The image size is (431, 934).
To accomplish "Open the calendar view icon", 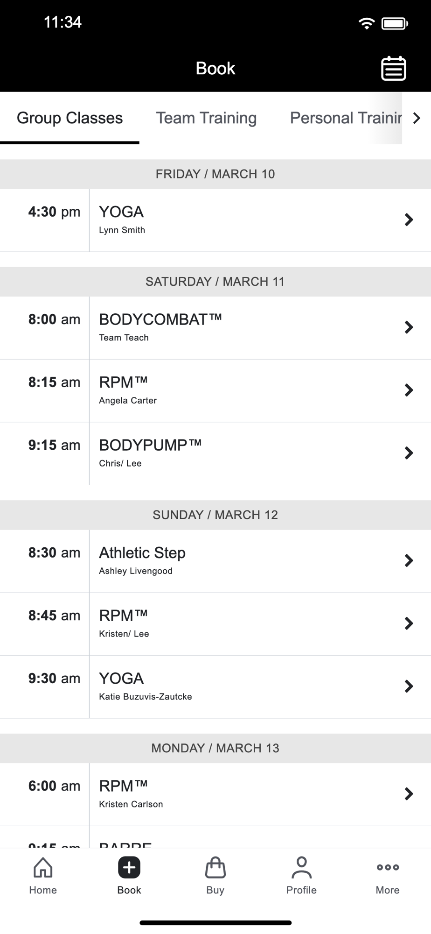I will pyautogui.click(x=393, y=69).
